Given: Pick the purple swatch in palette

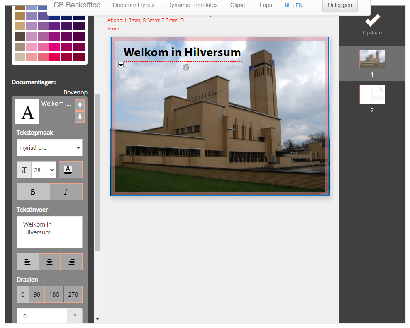Looking at the screenshot, I should [x=55, y=26].
